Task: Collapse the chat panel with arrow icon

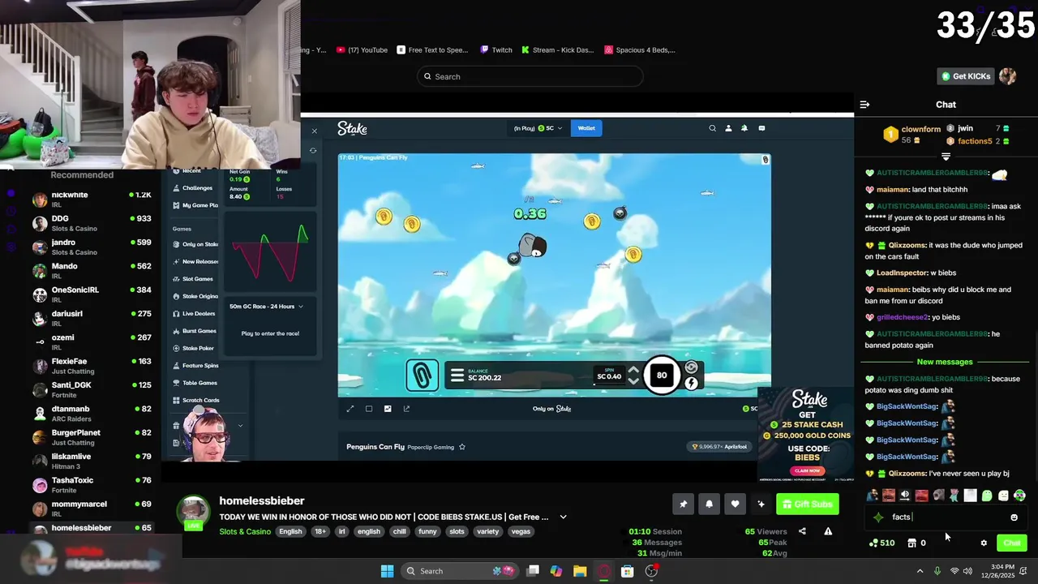Action: tap(864, 105)
